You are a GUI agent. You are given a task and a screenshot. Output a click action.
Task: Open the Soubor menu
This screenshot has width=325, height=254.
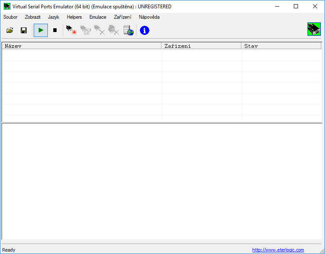[10, 17]
